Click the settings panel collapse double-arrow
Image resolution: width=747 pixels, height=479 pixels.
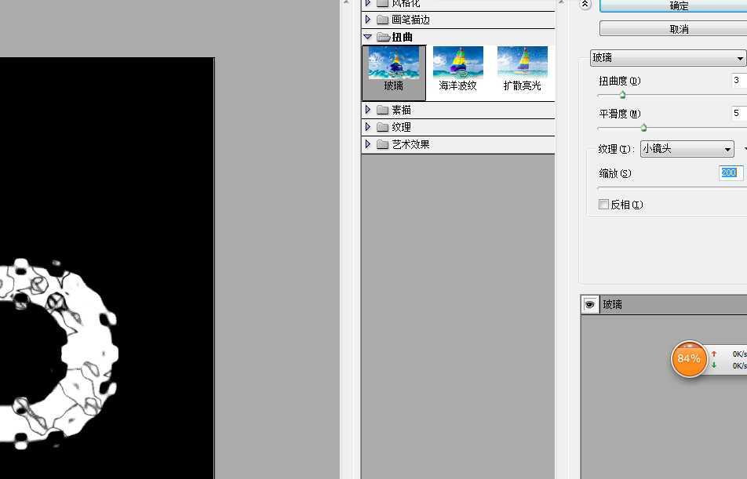click(x=584, y=4)
